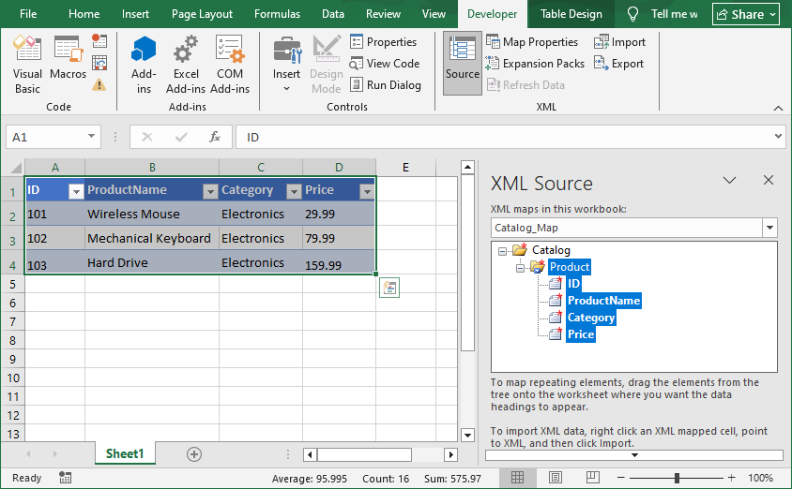Image resolution: width=792 pixels, height=489 pixels.
Task: Select cell containing 159.99
Action: pos(339,262)
